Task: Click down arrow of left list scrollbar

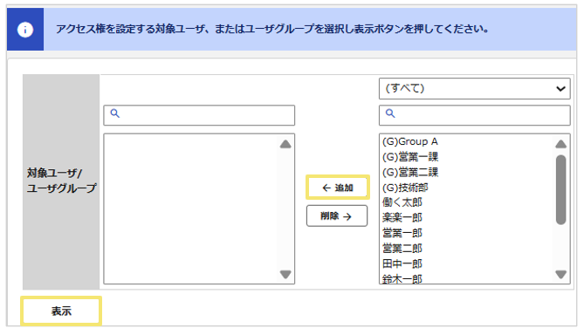Action: [x=285, y=275]
